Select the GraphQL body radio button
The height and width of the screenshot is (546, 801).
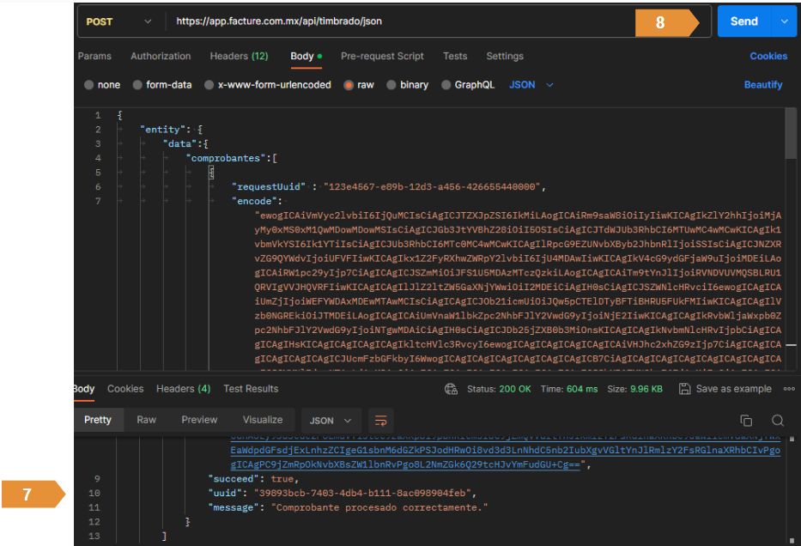click(x=446, y=85)
